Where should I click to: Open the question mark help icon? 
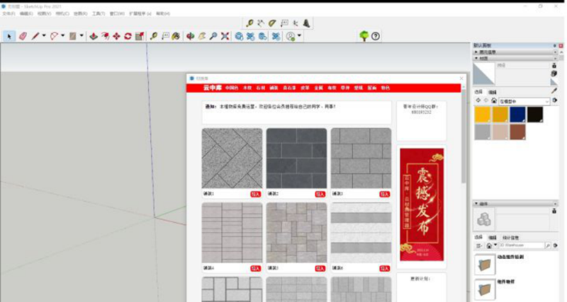376,36
